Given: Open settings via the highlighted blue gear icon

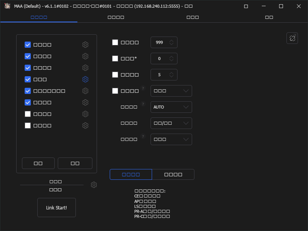Looking at the screenshot, I should tap(85, 79).
